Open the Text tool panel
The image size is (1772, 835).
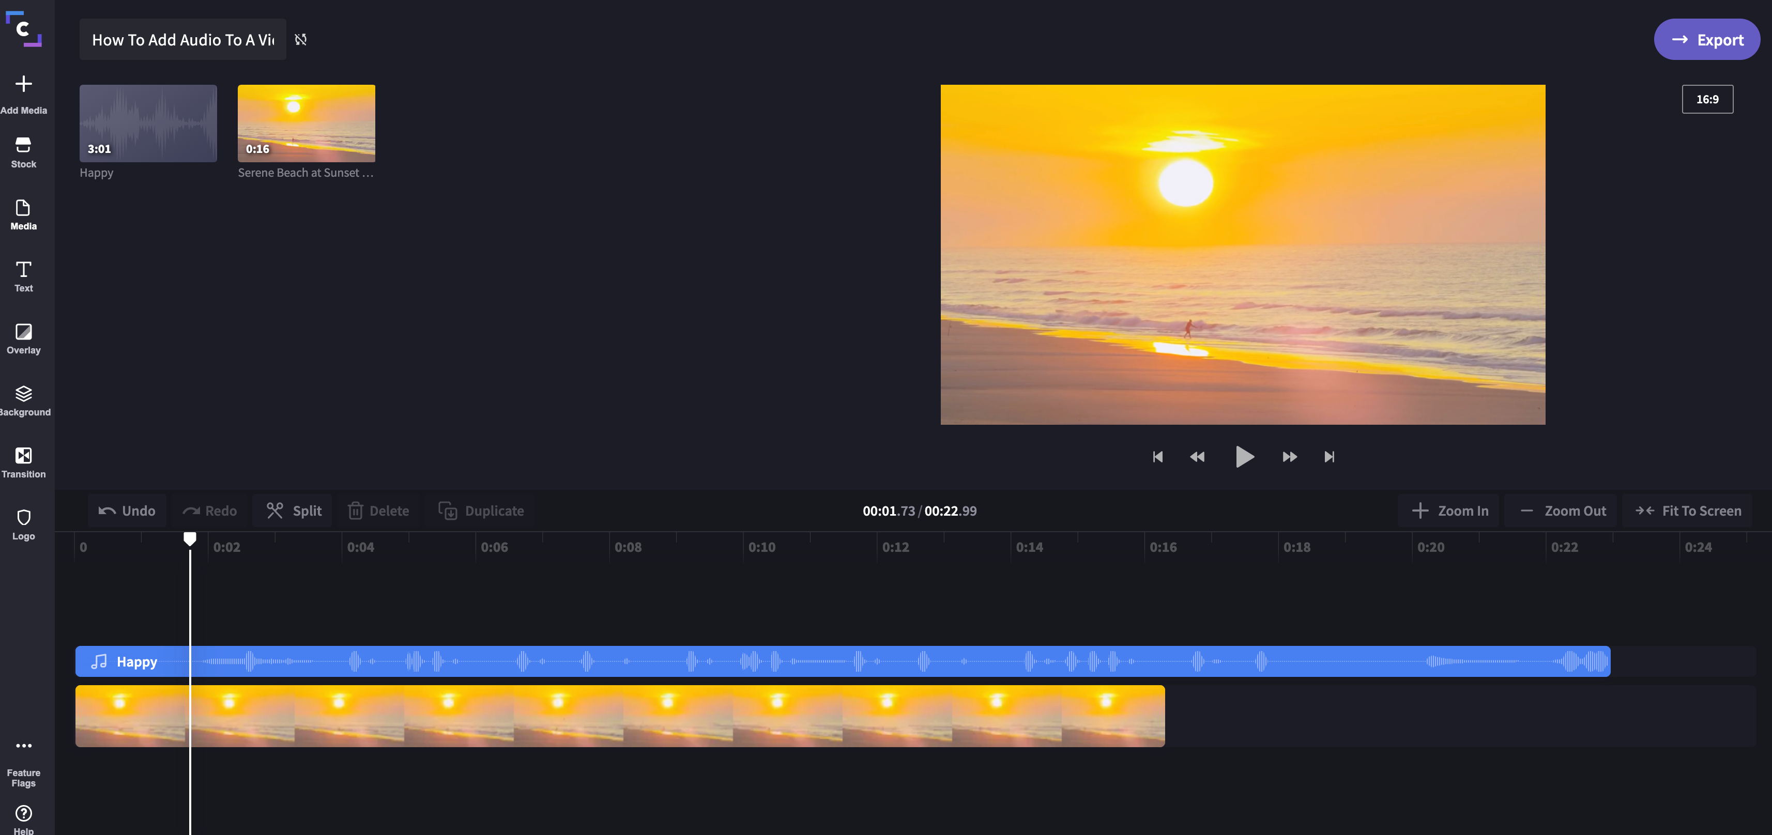23,276
